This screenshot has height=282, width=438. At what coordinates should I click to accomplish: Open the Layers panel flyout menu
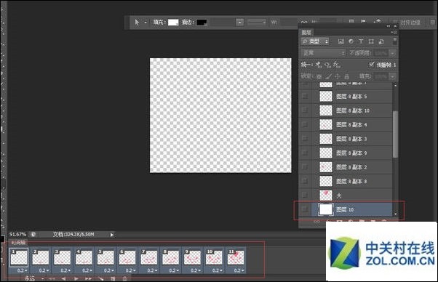pyautogui.click(x=394, y=32)
